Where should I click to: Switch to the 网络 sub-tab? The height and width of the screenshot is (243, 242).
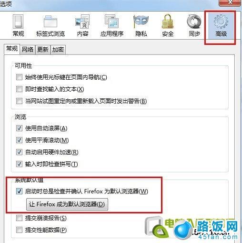pyautogui.click(x=28, y=50)
